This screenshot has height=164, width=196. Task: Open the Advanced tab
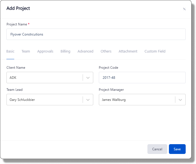85,51
